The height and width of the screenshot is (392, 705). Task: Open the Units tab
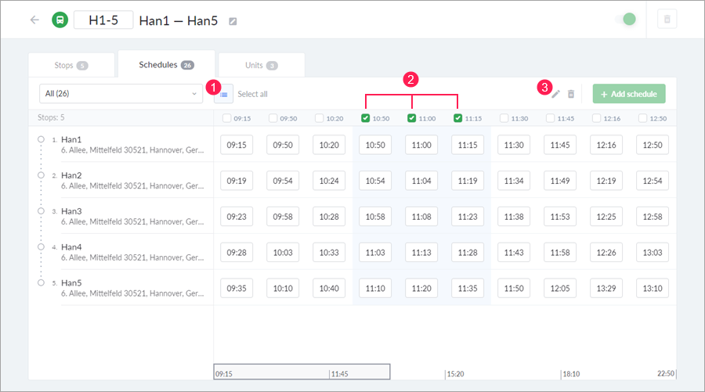pyautogui.click(x=261, y=65)
